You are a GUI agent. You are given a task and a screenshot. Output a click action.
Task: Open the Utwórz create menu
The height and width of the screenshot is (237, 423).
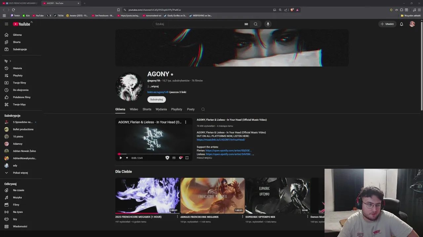click(x=387, y=24)
